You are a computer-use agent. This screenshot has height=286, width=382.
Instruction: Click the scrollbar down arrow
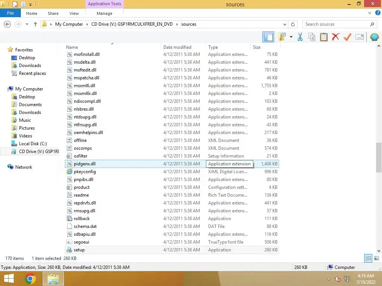pos(379,251)
